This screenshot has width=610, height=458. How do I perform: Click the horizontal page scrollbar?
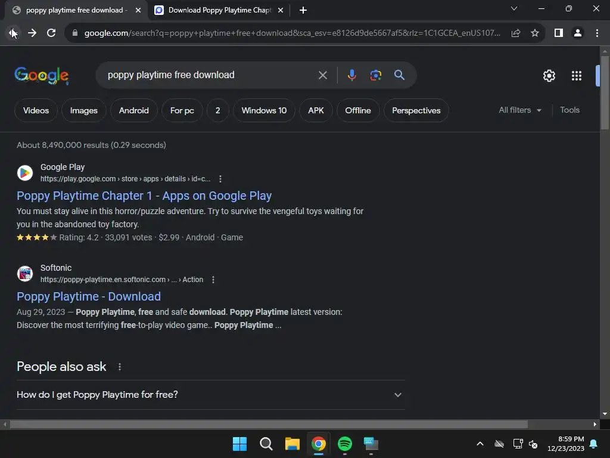click(x=269, y=424)
